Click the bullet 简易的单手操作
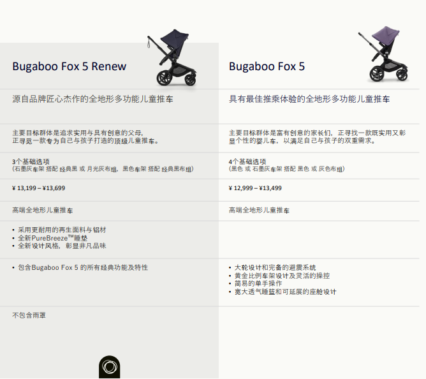 [x=258, y=283]
